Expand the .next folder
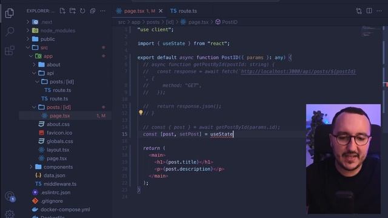This screenshot has height=218, width=388. click(47, 22)
